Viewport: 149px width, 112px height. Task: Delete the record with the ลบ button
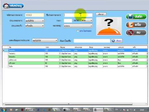click(136, 33)
